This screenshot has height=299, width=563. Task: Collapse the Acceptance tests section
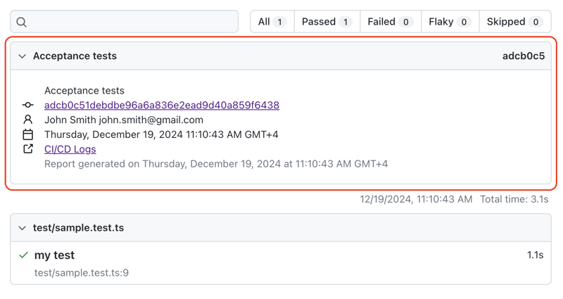[23, 56]
